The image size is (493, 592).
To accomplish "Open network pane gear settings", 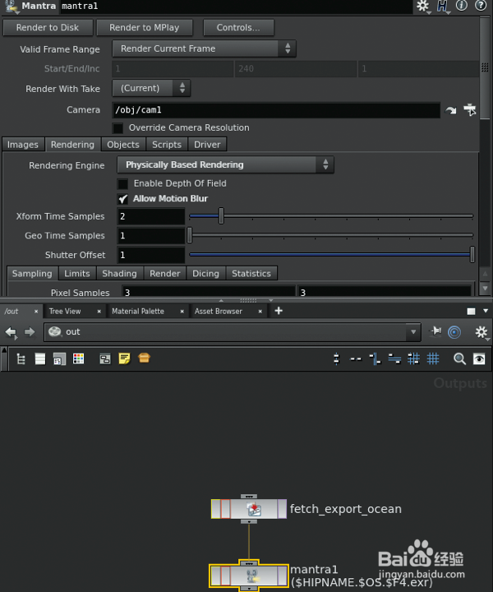I will 481,332.
